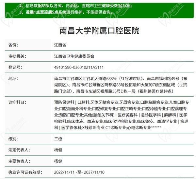Screen dimensions: 196x179
Task: Click the 主要负责人 label
Action: click(19, 161)
